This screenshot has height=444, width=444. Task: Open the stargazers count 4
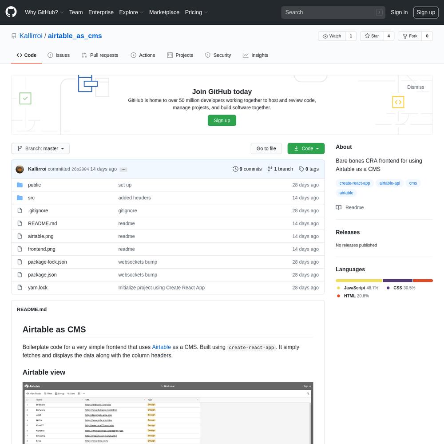tap(388, 36)
